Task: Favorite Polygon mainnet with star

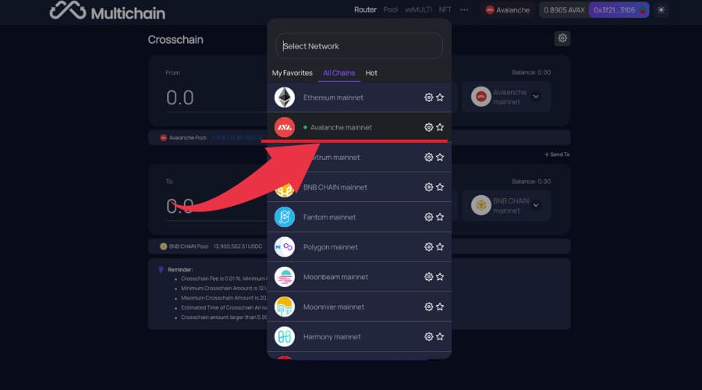Action: pos(440,246)
